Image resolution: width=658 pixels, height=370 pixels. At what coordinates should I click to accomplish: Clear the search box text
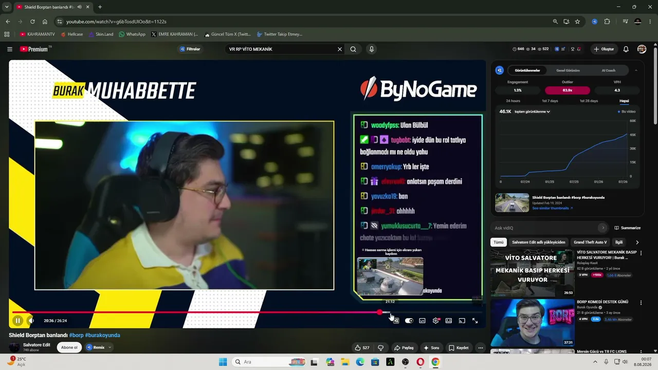(339, 49)
